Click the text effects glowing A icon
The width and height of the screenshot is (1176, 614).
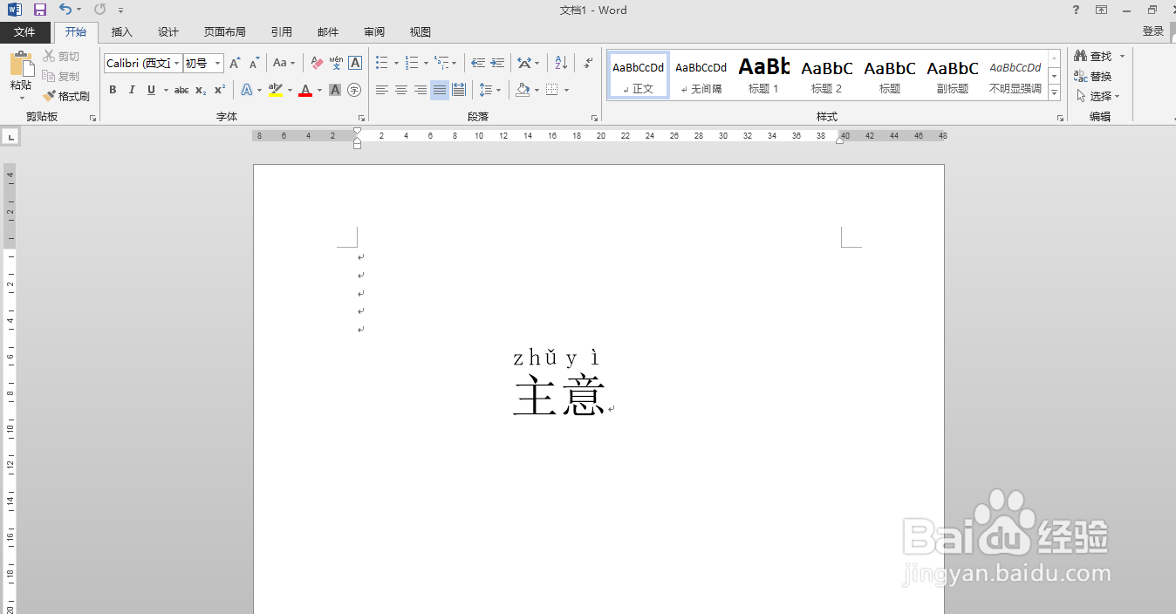coord(247,90)
